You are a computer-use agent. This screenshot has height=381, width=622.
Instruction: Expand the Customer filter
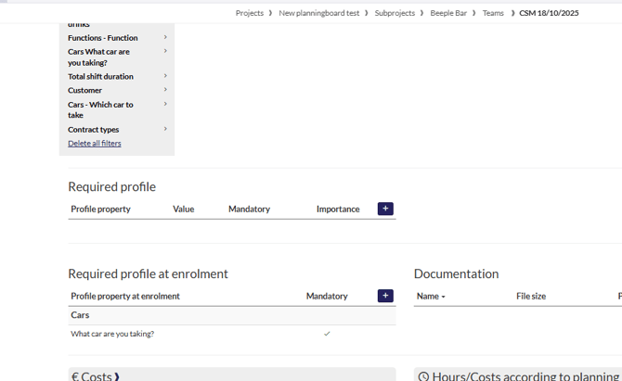[165, 90]
